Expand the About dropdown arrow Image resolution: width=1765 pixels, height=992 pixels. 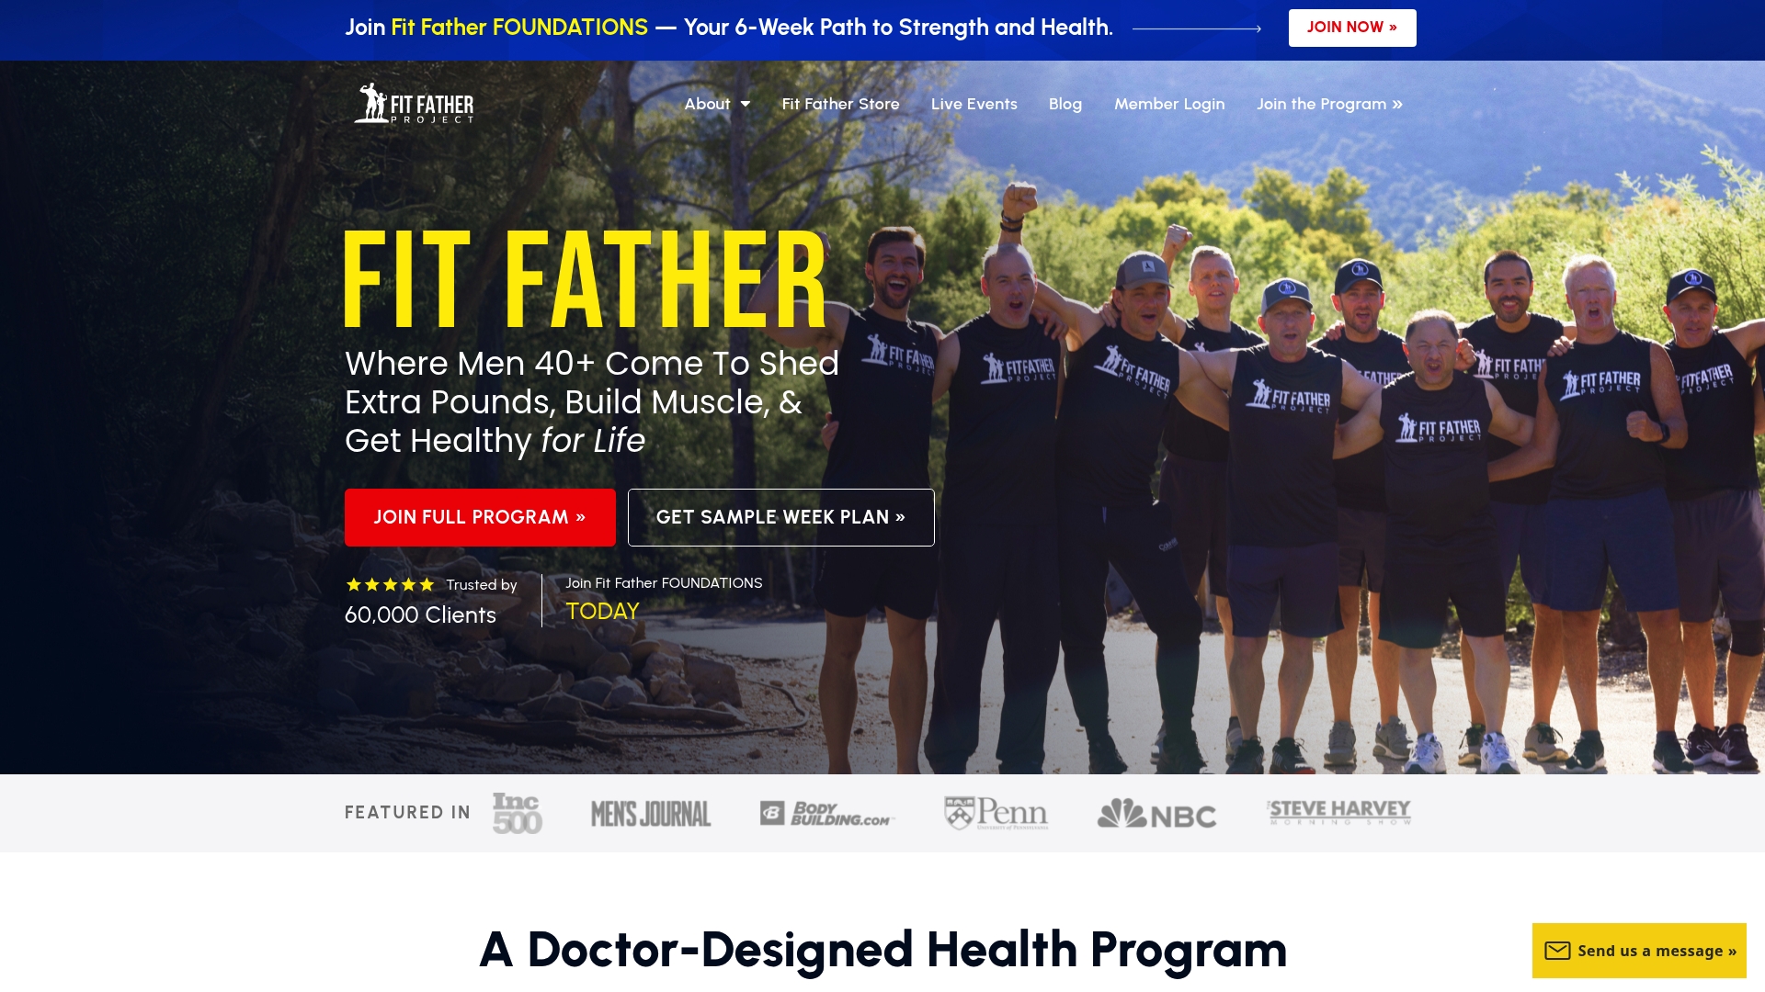(x=746, y=105)
